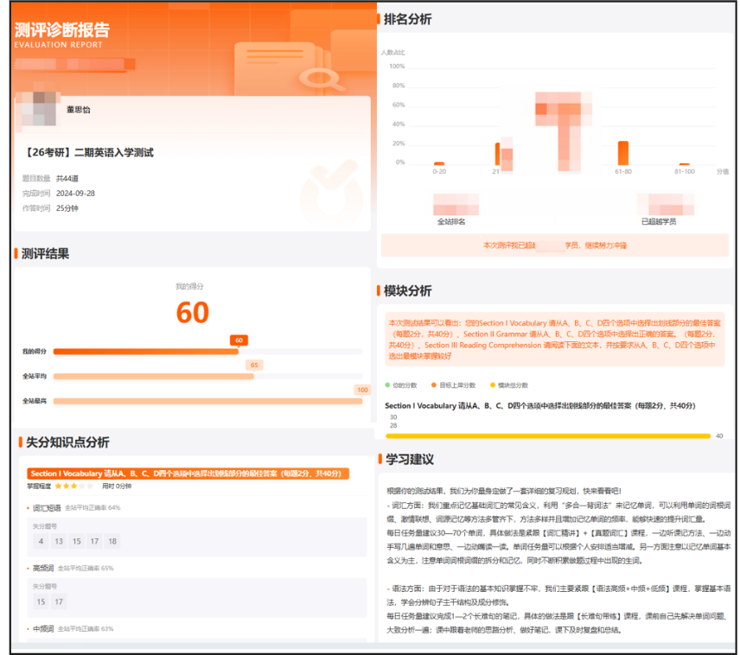Click the 词汇短语 knowledge point
The height and width of the screenshot is (655, 740).
47,508
